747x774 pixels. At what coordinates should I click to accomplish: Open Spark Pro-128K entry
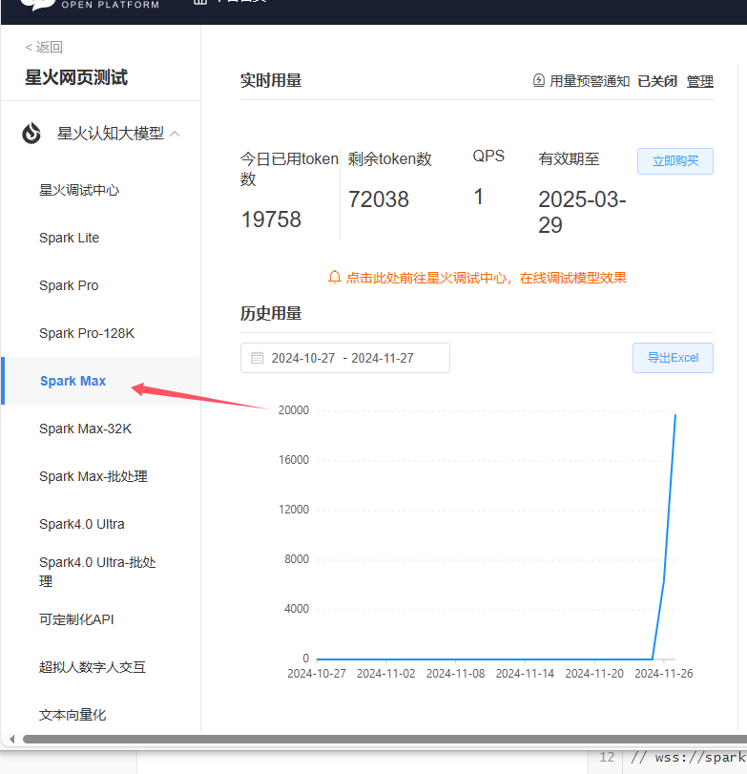coord(87,333)
